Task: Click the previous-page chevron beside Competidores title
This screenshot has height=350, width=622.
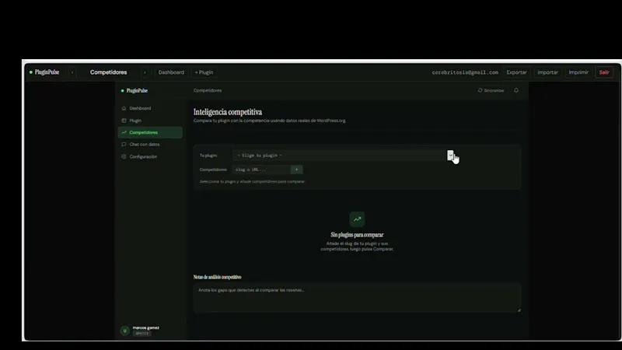Action: tap(72, 72)
